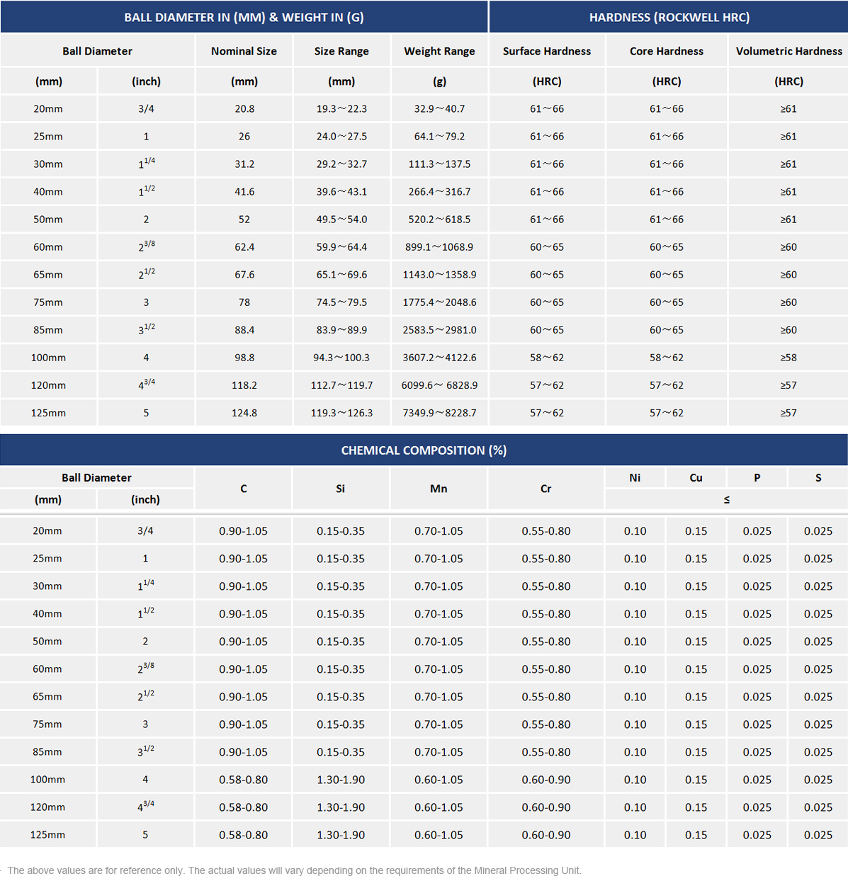
Task: Select the Surface Hardness column header
Action: pos(546,51)
